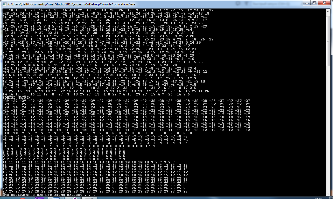Screen dimensions: 333x199
Task: Open the console window system menu icon
Action: [5, 4]
